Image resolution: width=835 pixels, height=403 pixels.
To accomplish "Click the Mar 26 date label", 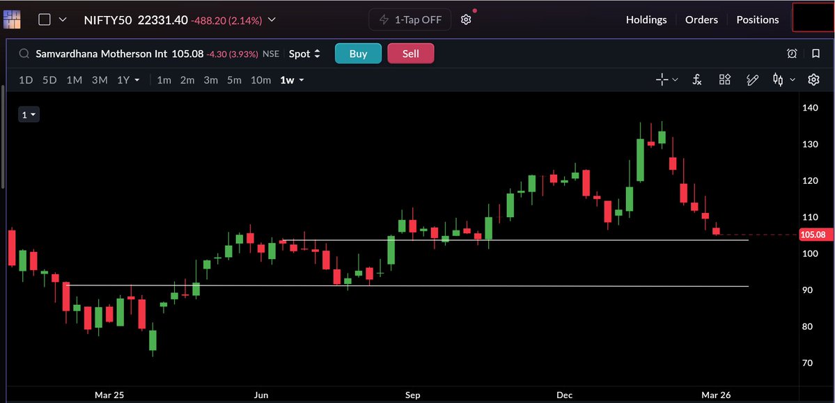I will (x=716, y=395).
